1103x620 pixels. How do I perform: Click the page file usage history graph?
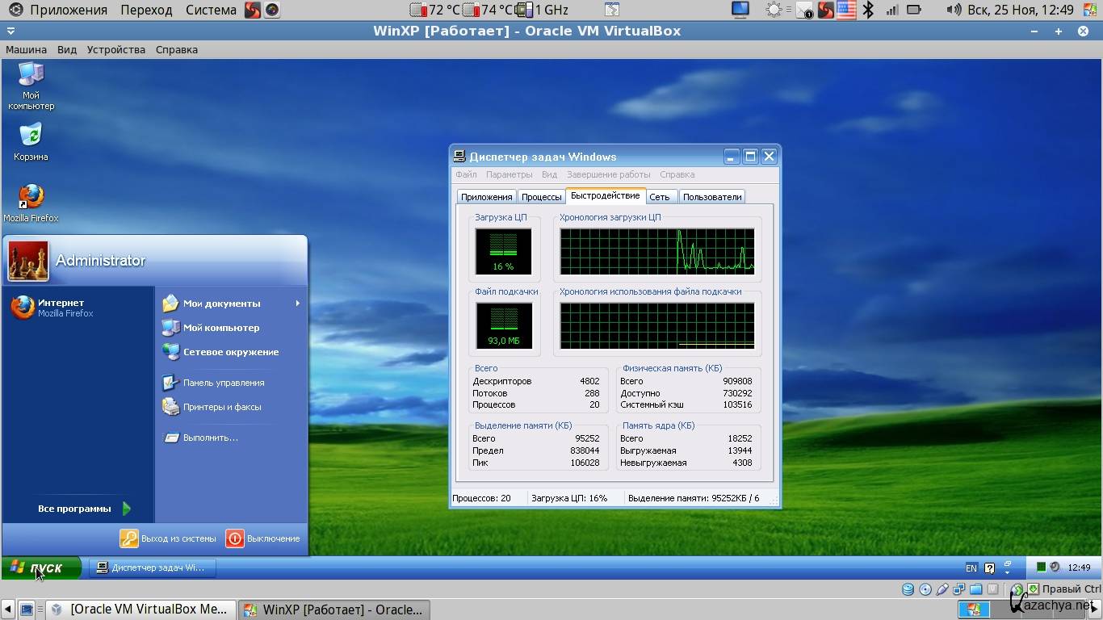657,326
